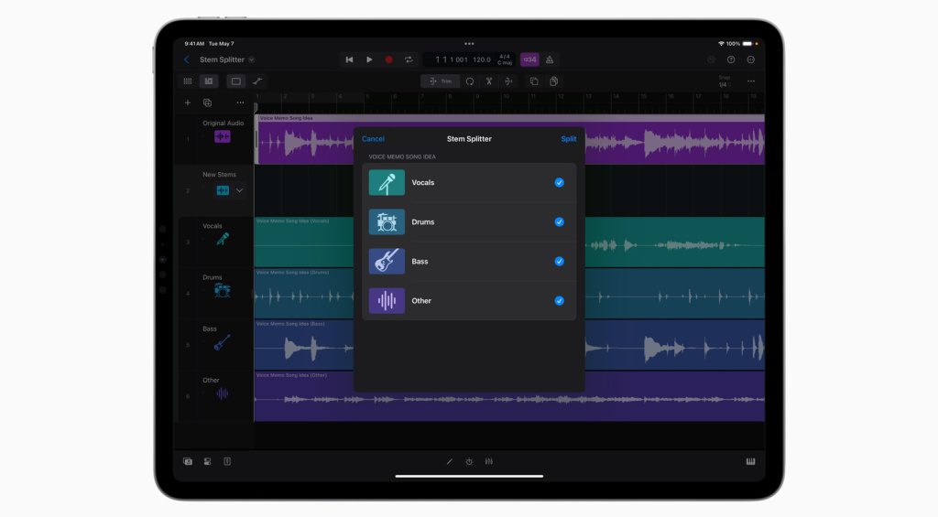
Task: Select the Vocals track microphone icon
Action: (223, 239)
